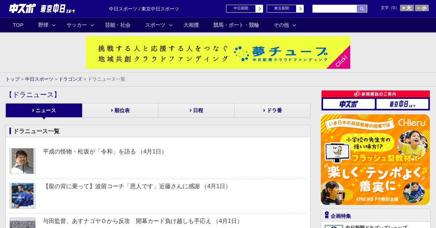Decrease text size with －小 button
Screen dimensions: 436x228
[x=422, y=8]
